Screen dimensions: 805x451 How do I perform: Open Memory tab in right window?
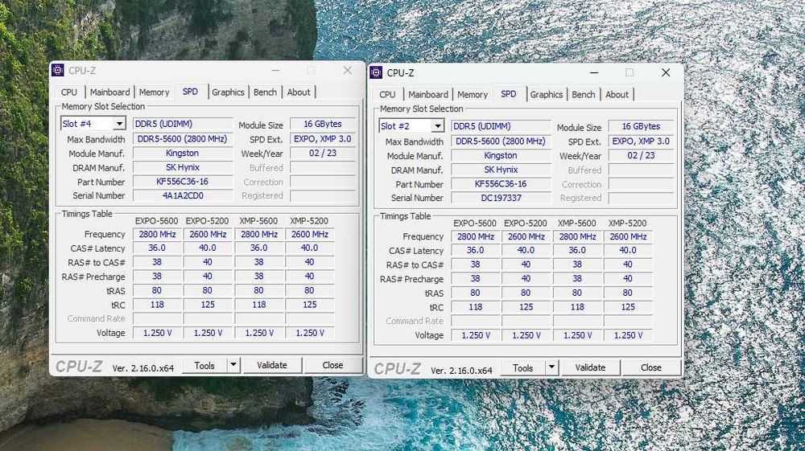click(x=473, y=95)
